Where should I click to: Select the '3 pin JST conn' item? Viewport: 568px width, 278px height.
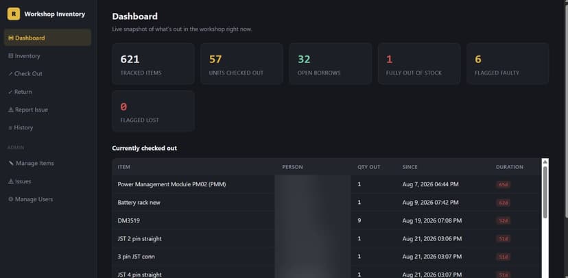[137, 257]
